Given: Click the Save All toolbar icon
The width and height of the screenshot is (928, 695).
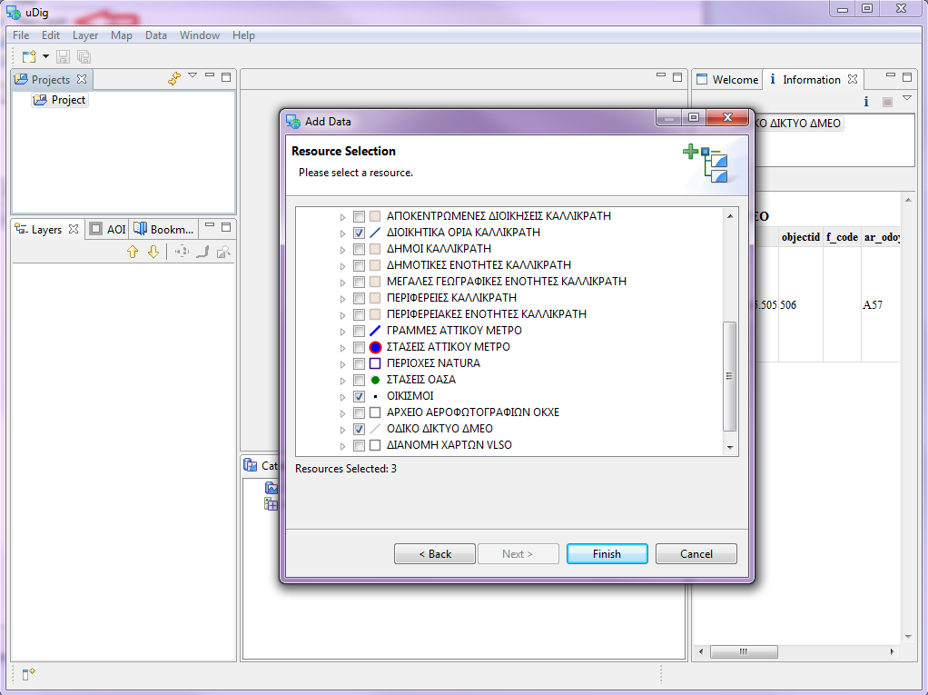Looking at the screenshot, I should coord(84,57).
